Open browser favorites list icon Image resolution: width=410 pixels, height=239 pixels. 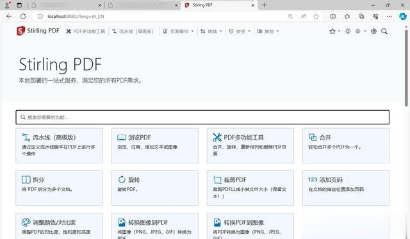[x=347, y=17]
